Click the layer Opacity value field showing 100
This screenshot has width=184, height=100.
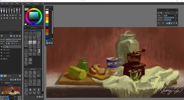[x=20, y=41]
